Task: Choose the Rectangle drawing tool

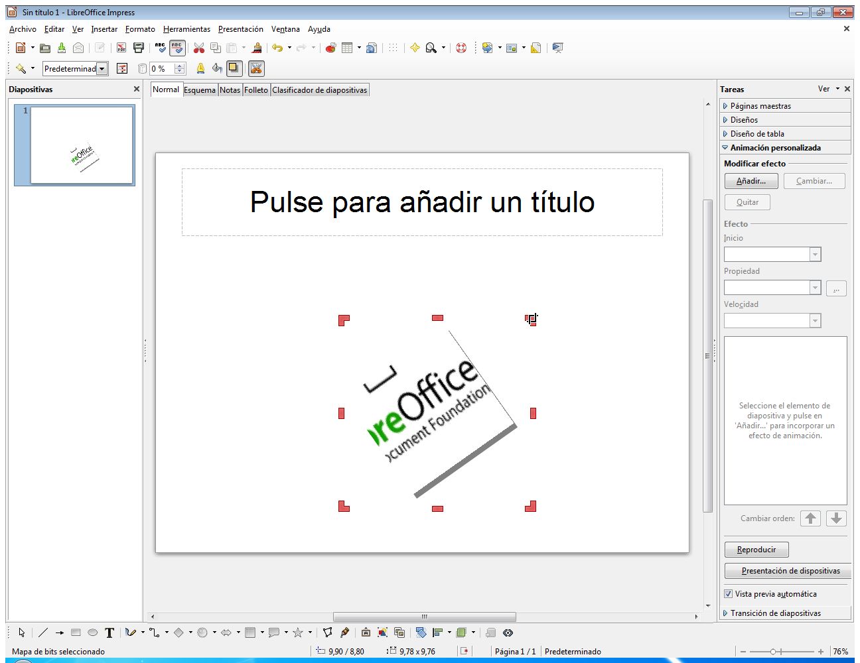Action: (76, 633)
